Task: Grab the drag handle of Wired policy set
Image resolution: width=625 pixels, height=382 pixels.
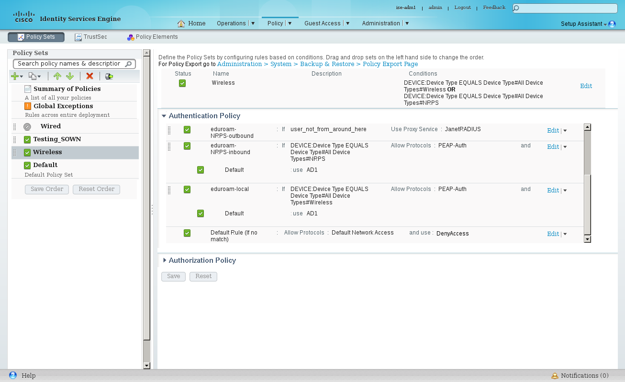Action: tap(15, 126)
